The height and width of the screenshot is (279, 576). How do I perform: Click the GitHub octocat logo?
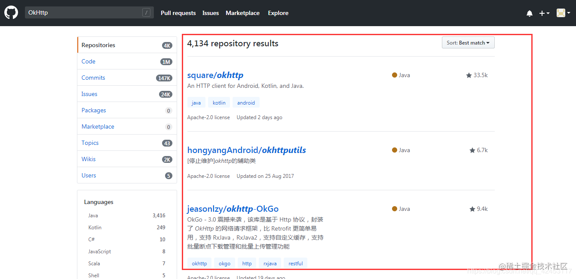(11, 12)
